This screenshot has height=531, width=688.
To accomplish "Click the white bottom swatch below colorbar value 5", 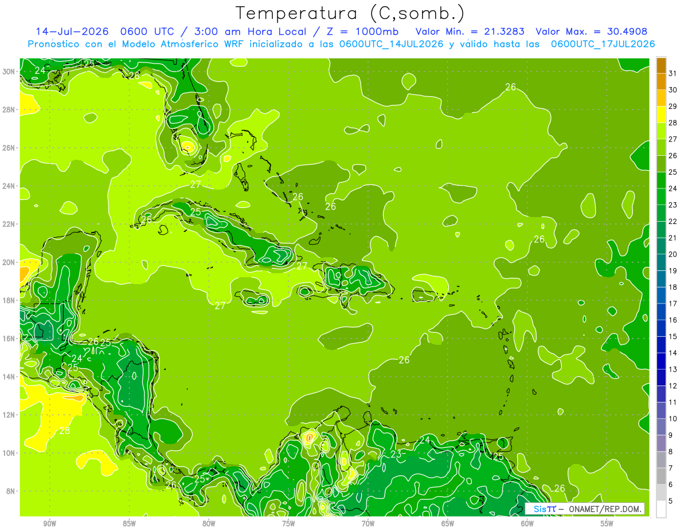I will pyautogui.click(x=661, y=509).
